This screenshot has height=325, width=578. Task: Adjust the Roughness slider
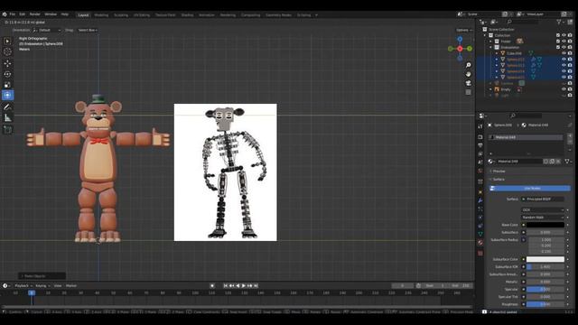[x=545, y=304]
